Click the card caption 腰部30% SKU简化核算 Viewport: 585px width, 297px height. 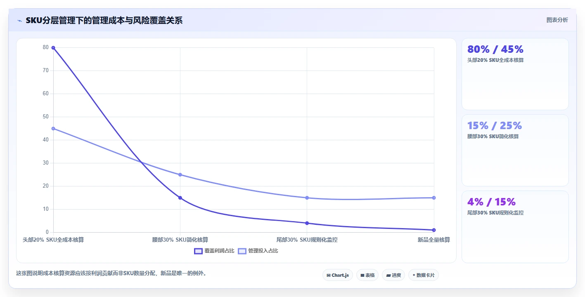[493, 137]
